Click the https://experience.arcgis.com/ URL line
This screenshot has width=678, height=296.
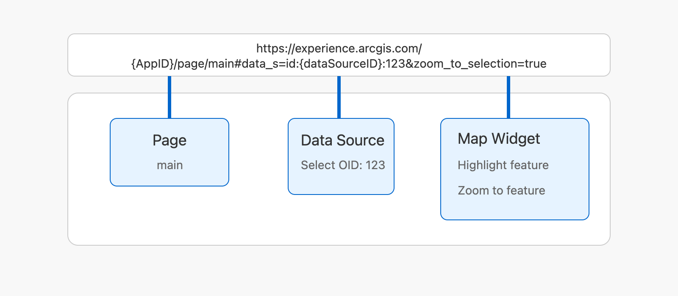(x=339, y=48)
